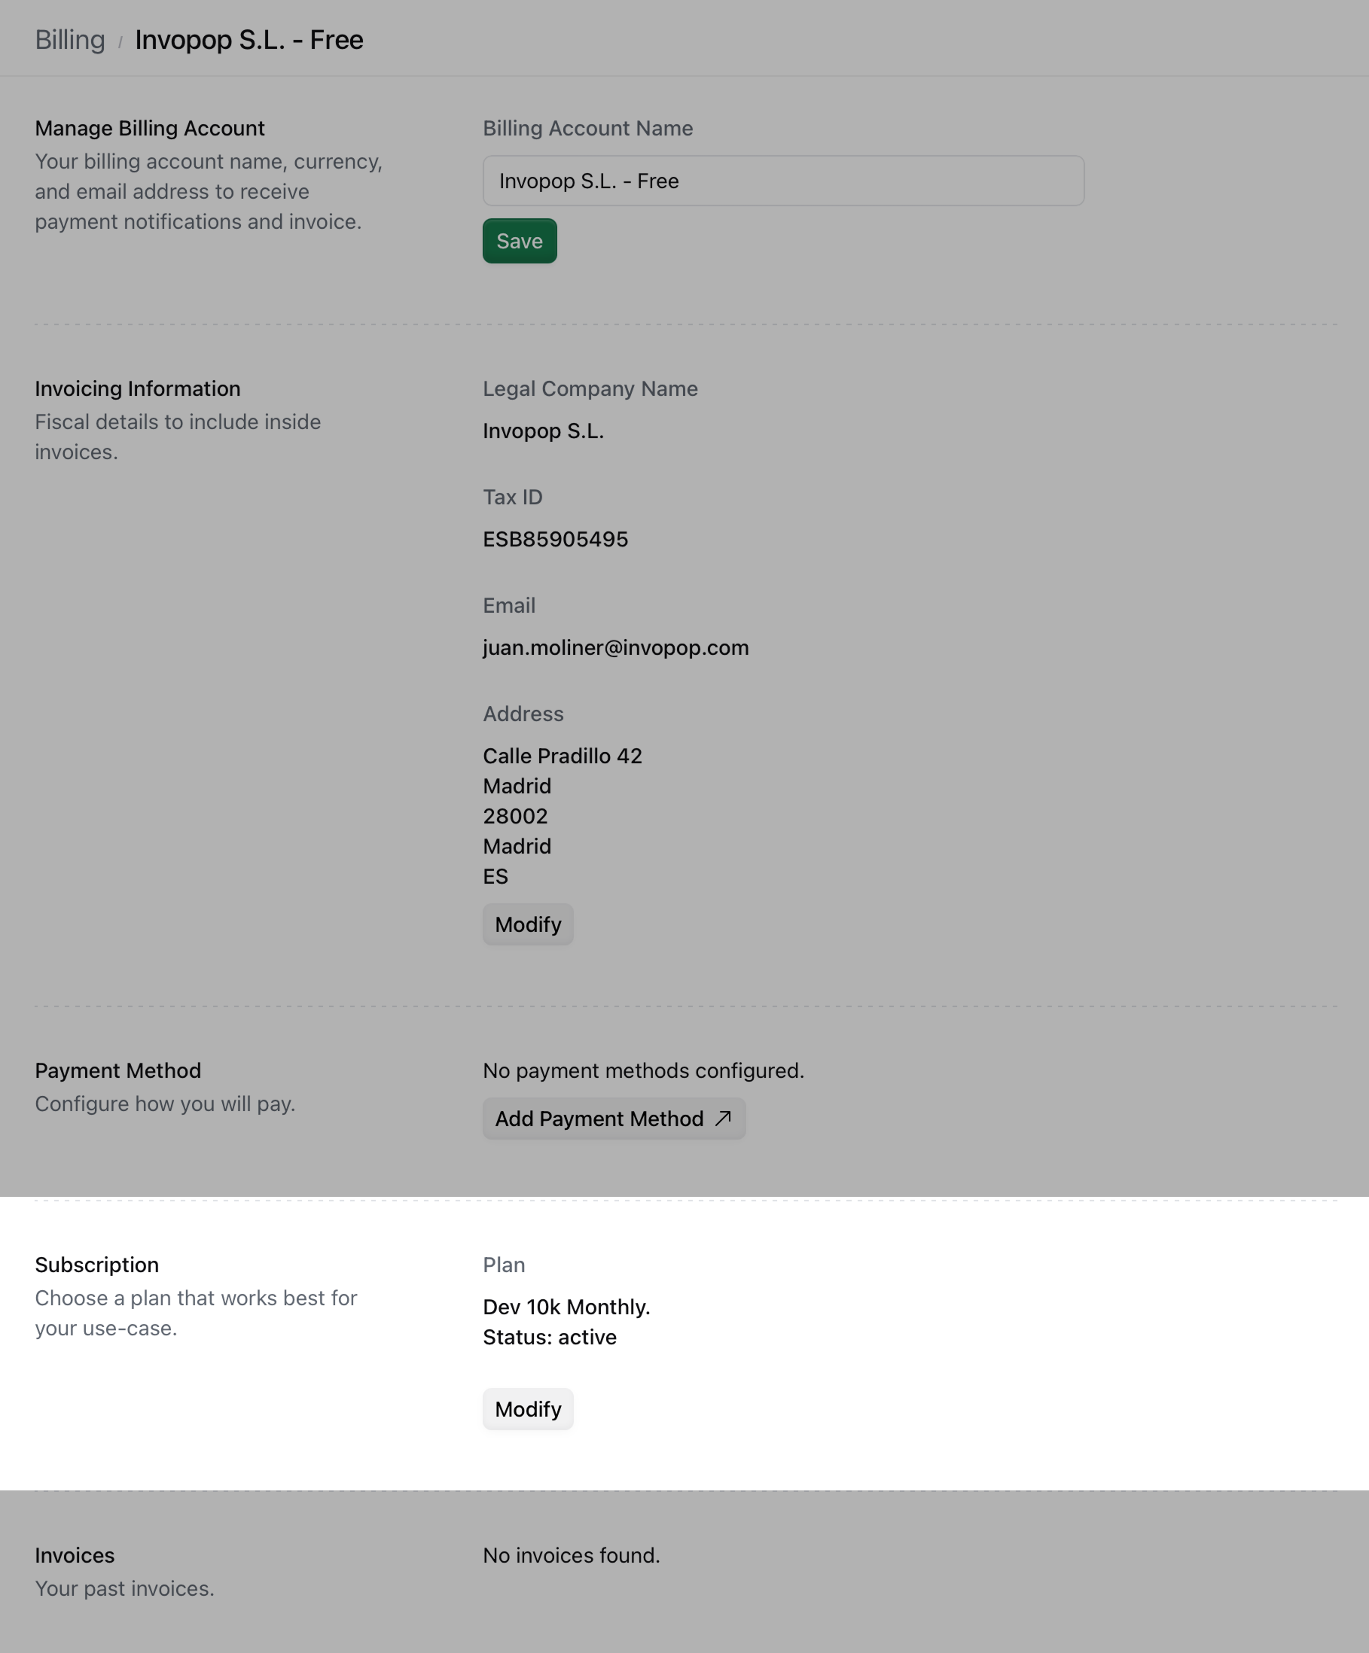Click the Billing Account Name input field
Image resolution: width=1369 pixels, height=1653 pixels.
783,181
